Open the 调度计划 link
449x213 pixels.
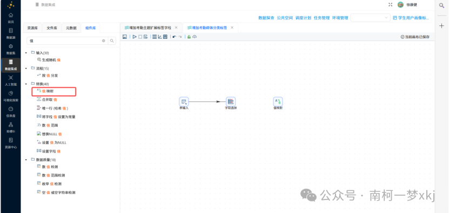(303, 18)
